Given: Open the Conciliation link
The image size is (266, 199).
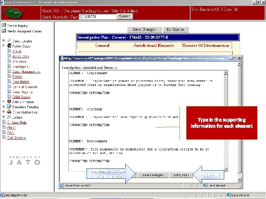Looking at the screenshot, I should tap(21, 82).
